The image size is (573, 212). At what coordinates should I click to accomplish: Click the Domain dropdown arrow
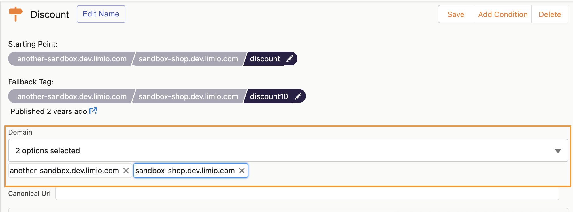point(558,151)
